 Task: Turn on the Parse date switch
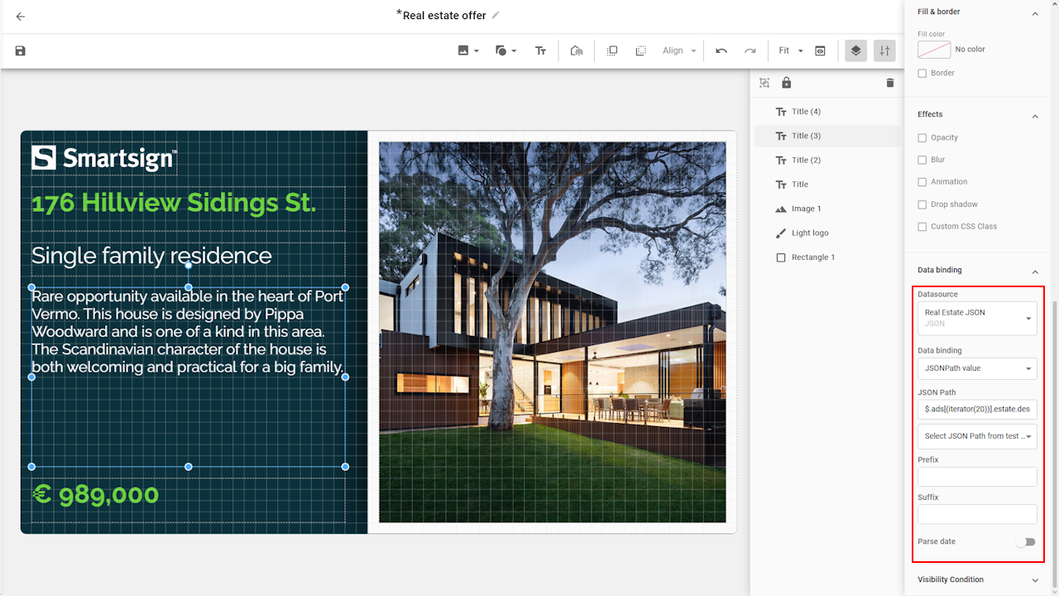[1026, 542]
